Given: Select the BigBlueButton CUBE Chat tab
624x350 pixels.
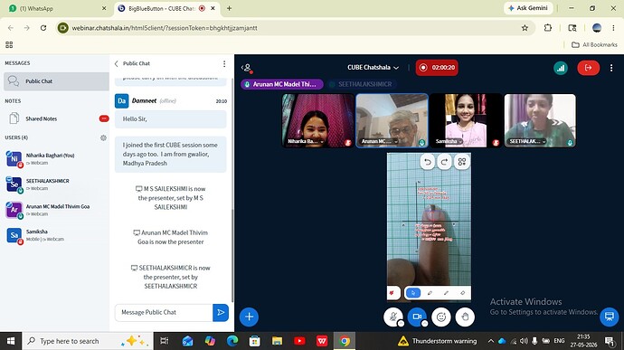Looking at the screenshot, I should (166, 8).
